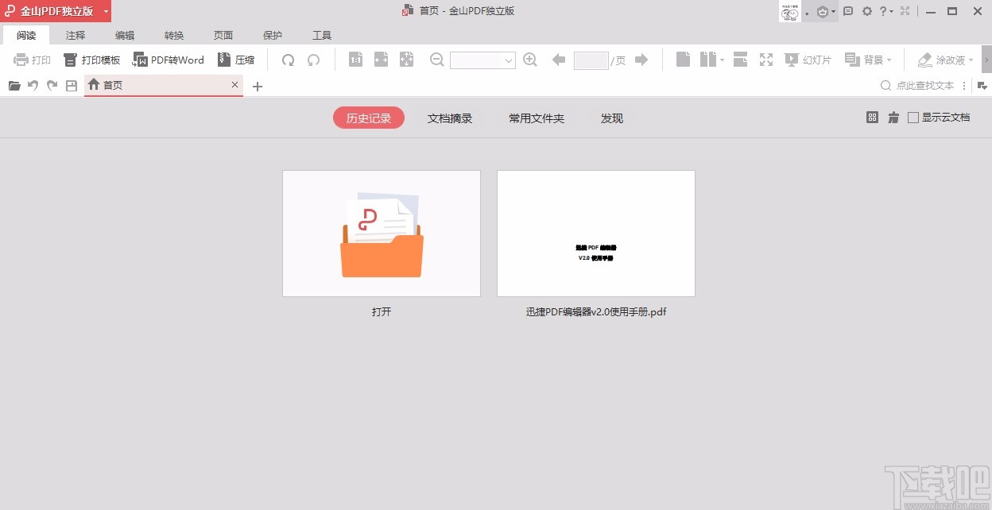The height and width of the screenshot is (510, 992).
Task: Open the zoom level dropdown
Action: point(508,60)
